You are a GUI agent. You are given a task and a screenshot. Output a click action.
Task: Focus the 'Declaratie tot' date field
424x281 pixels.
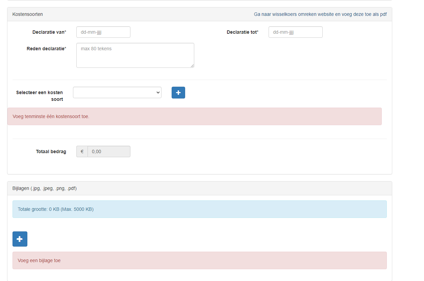click(295, 32)
